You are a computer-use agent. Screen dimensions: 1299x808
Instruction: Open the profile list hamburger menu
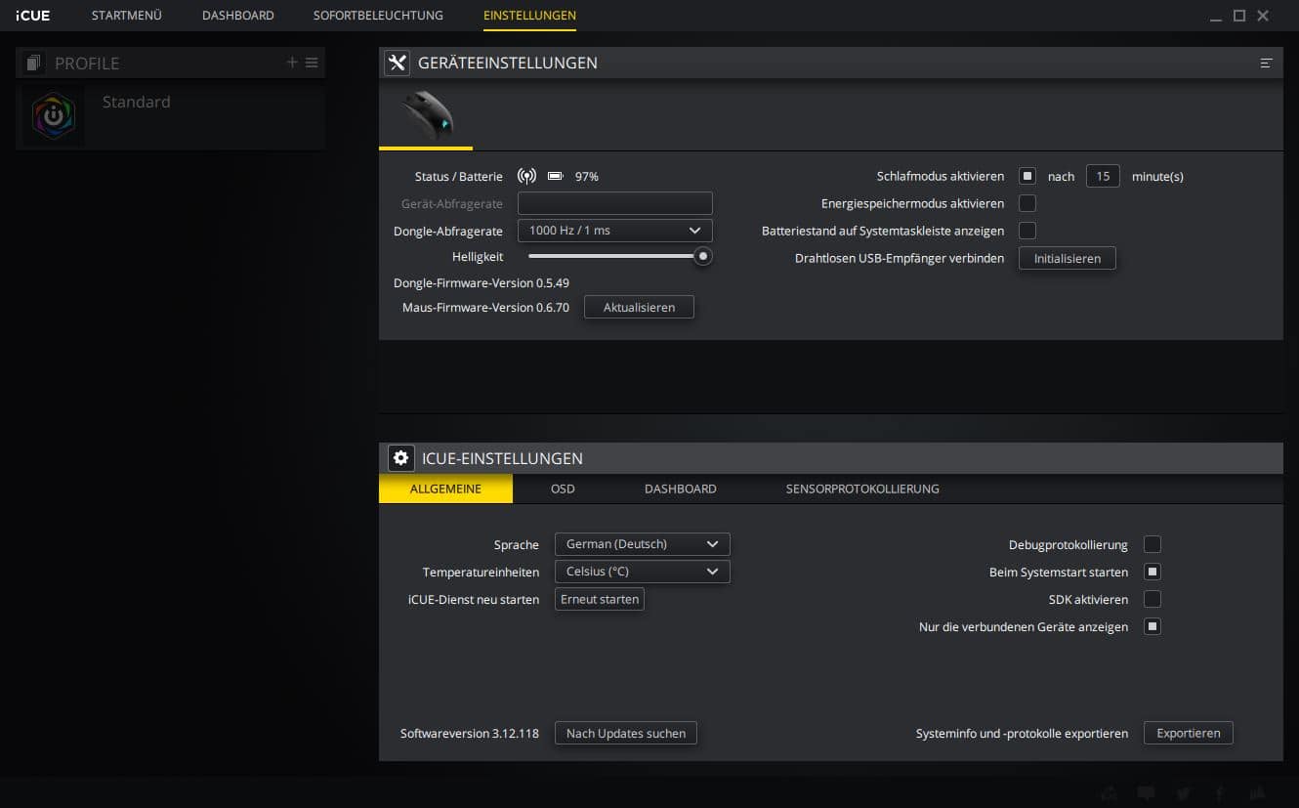click(312, 63)
